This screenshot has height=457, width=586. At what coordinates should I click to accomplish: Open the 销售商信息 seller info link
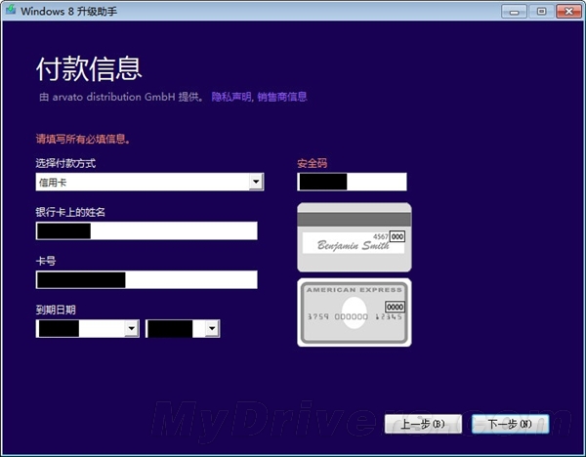click(x=281, y=97)
